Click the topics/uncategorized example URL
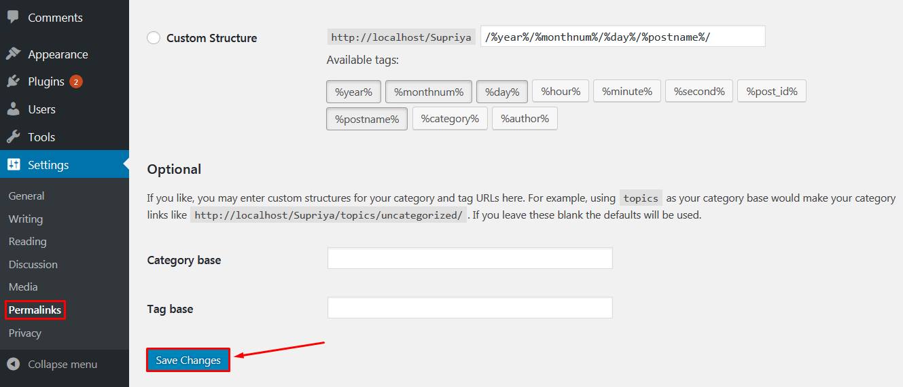 [329, 215]
